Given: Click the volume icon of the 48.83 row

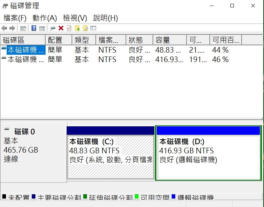Looking at the screenshot, I should 4,48.
